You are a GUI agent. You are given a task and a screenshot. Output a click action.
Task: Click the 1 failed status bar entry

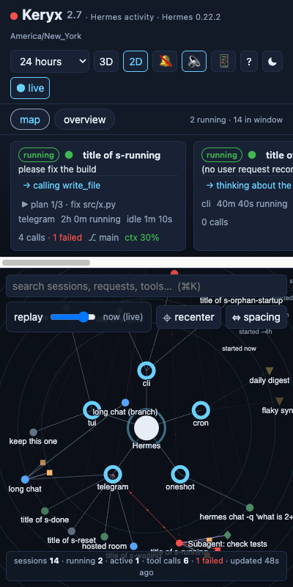pyautogui.click(x=209, y=561)
